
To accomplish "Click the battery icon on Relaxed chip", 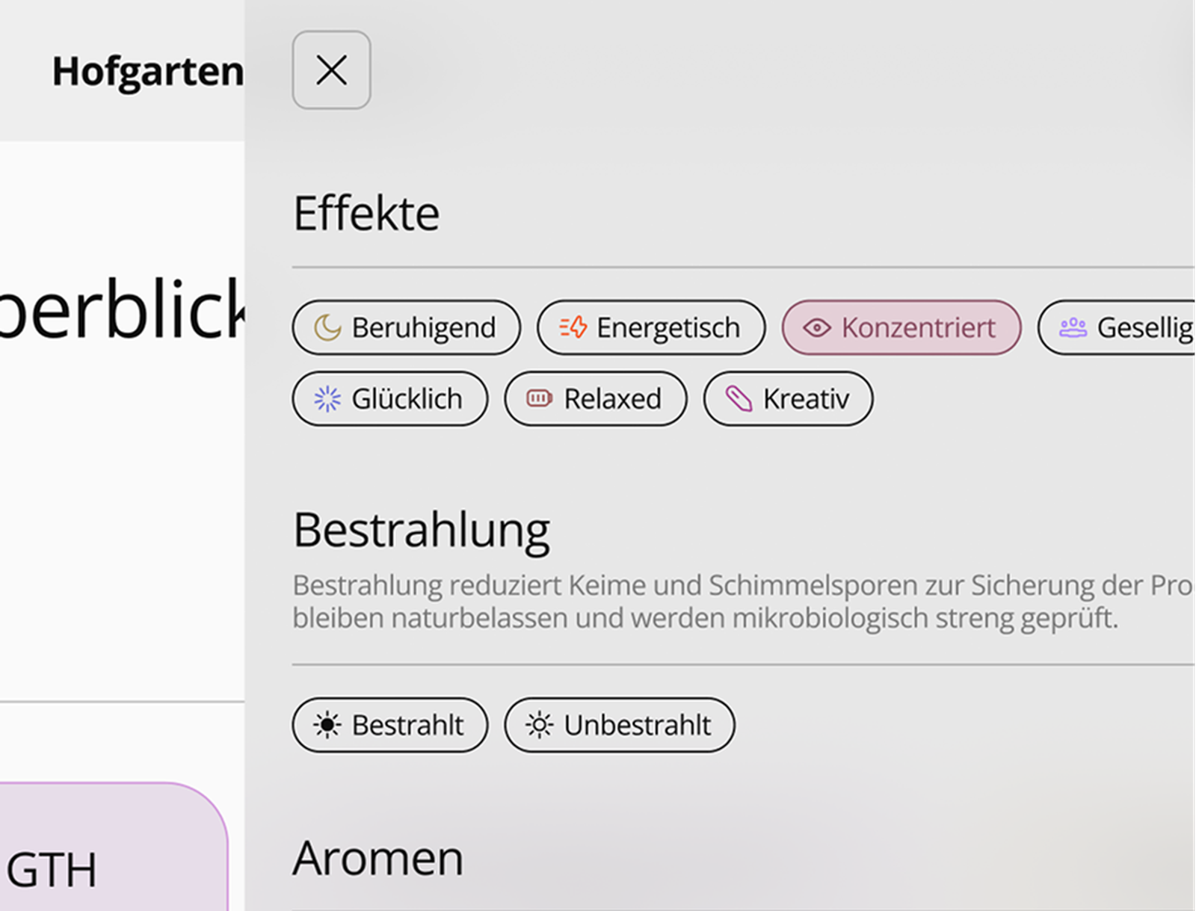I will [539, 399].
